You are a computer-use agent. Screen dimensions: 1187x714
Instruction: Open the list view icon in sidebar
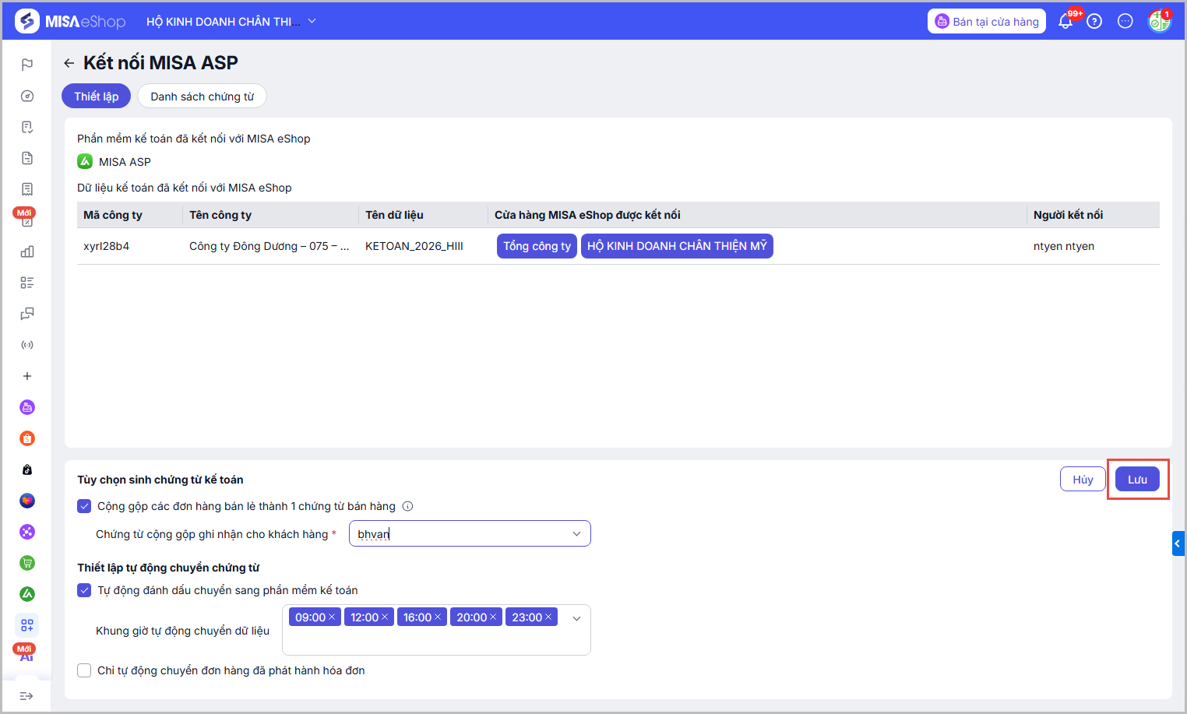[x=27, y=283]
